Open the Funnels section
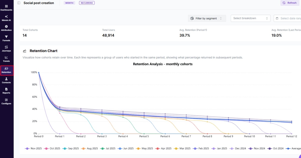Viewport: 301px width, 158px height. click(7, 38)
